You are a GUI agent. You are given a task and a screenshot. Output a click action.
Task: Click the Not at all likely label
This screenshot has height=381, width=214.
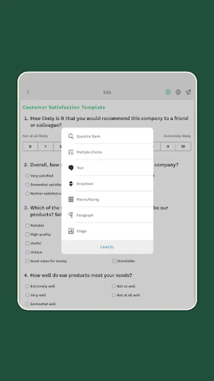pos(35,136)
